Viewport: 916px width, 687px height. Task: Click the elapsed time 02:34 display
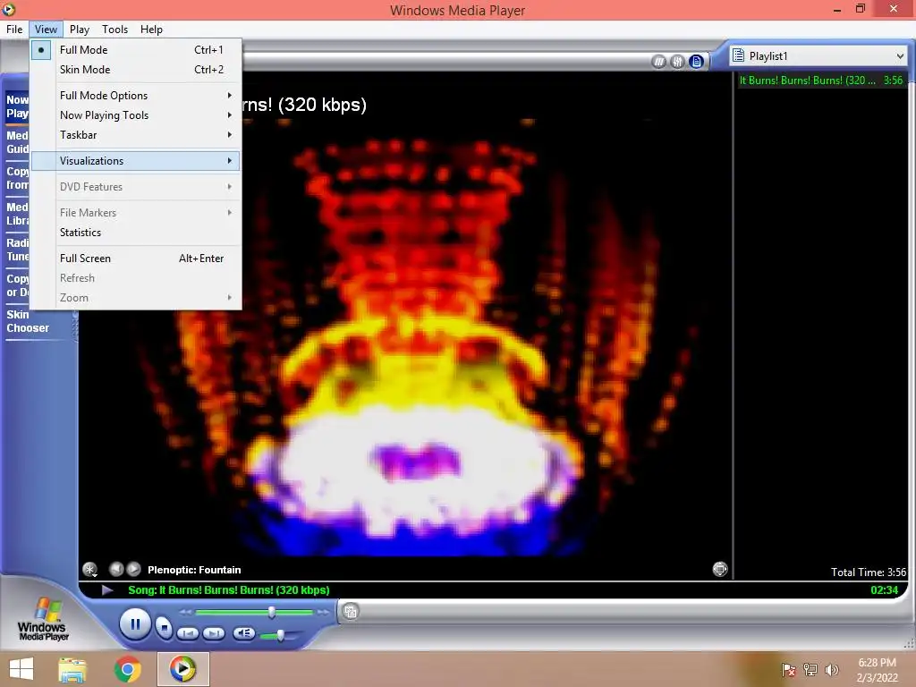point(884,590)
